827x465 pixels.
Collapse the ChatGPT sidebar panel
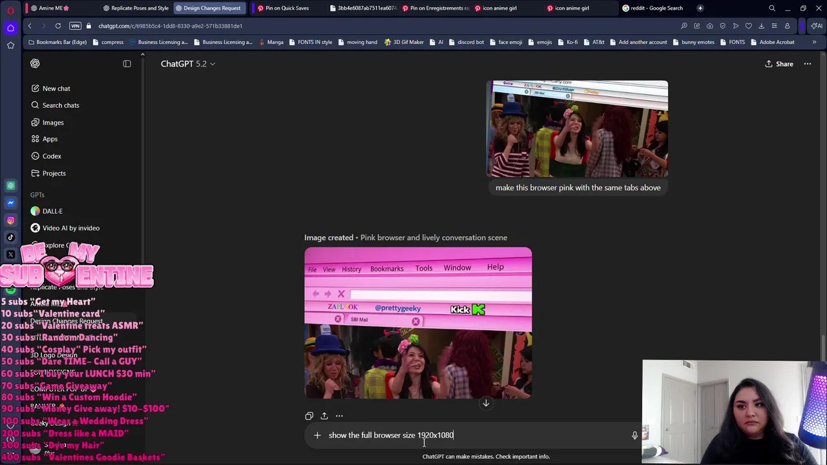pos(127,63)
